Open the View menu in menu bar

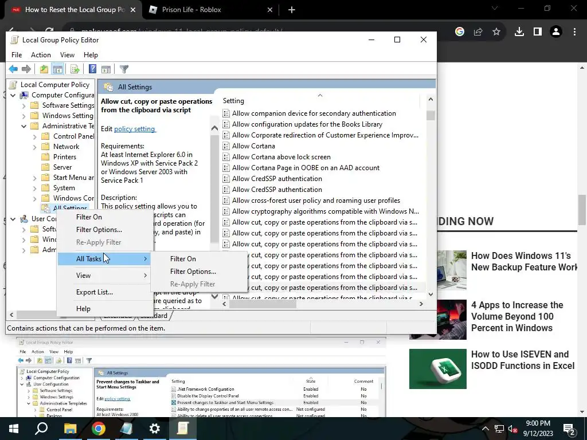click(67, 54)
